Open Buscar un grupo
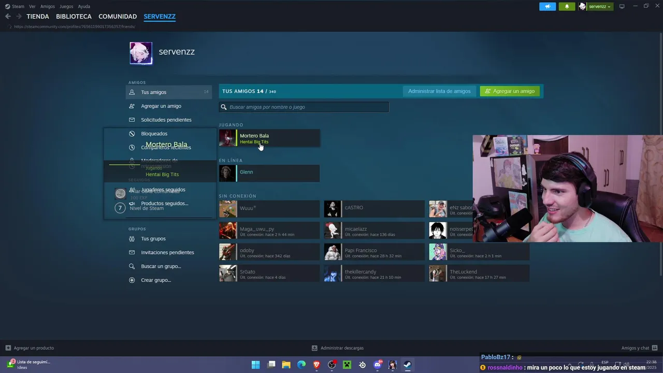The image size is (663, 373). tap(161, 266)
